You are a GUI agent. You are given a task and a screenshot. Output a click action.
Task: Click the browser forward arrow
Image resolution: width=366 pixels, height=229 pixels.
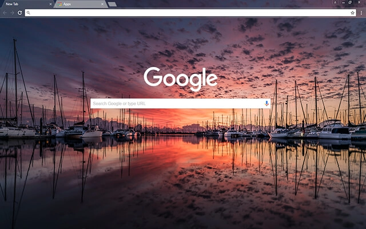tap(12, 13)
